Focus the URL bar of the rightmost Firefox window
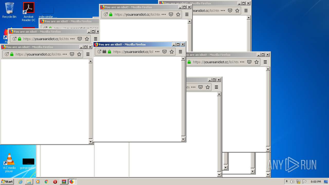Viewport: 329px width, 185px height. pos(216,62)
